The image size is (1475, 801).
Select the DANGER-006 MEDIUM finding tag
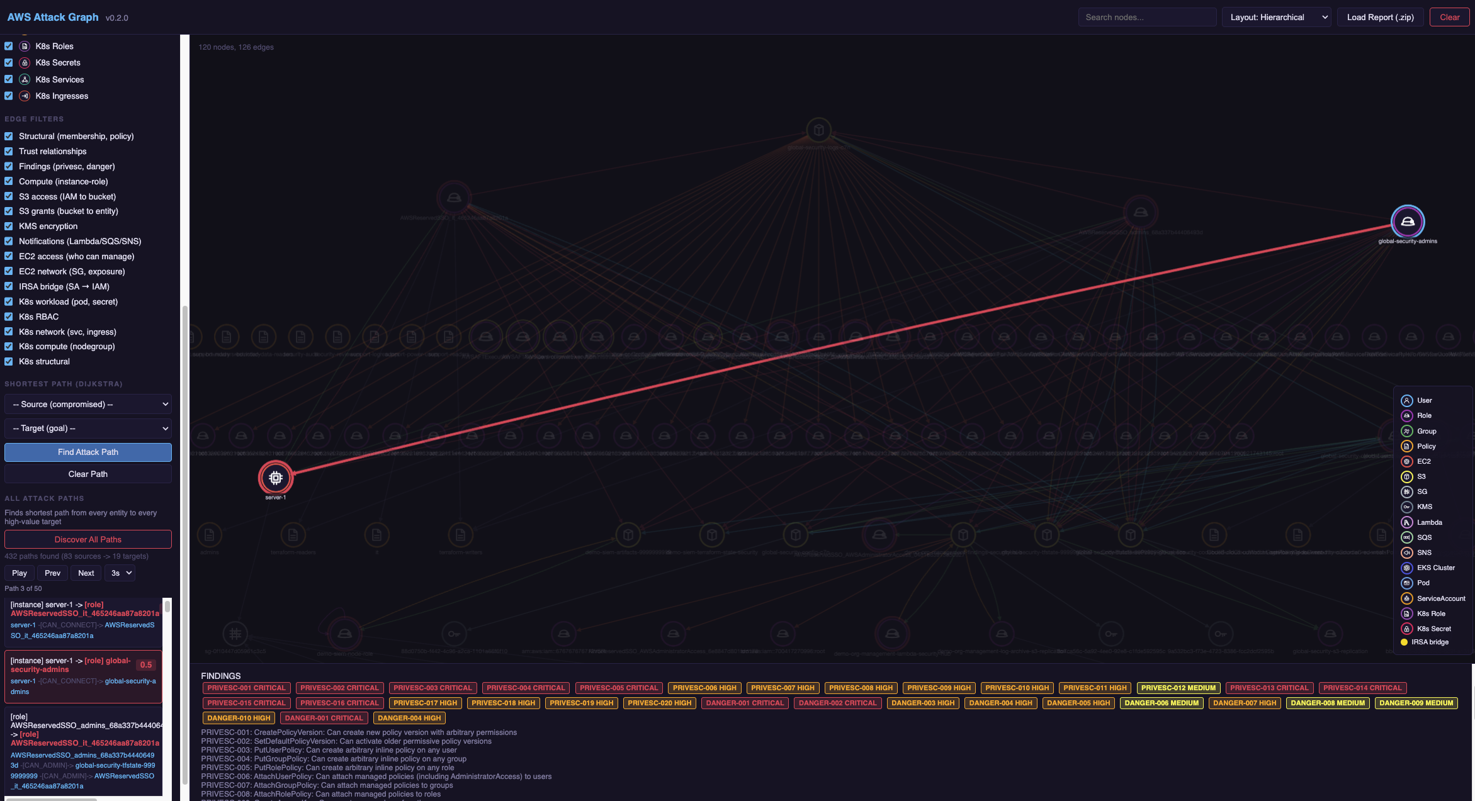(1161, 703)
